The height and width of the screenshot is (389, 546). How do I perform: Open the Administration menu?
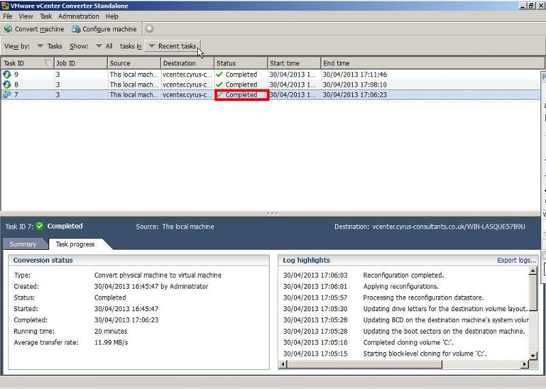click(78, 16)
